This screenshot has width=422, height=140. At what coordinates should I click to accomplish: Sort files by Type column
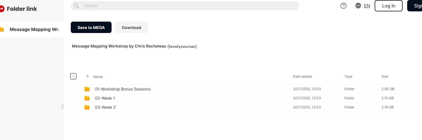click(x=348, y=76)
